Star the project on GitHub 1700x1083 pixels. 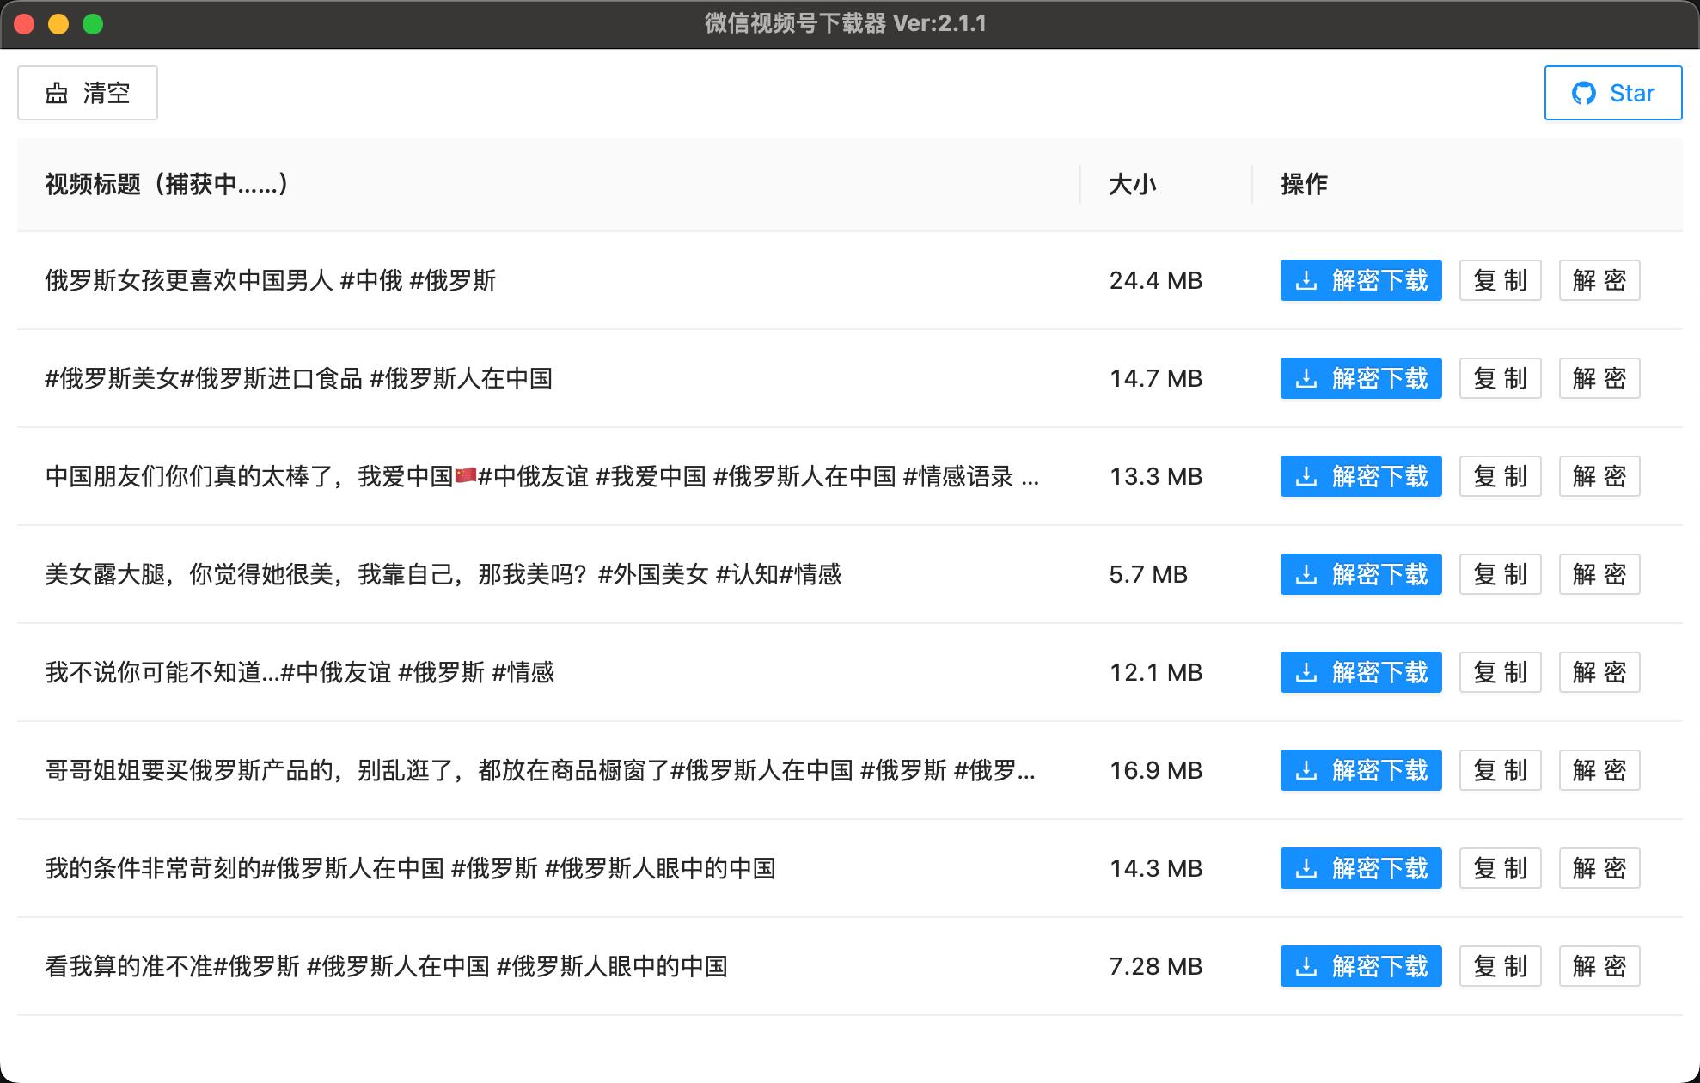[x=1613, y=92]
